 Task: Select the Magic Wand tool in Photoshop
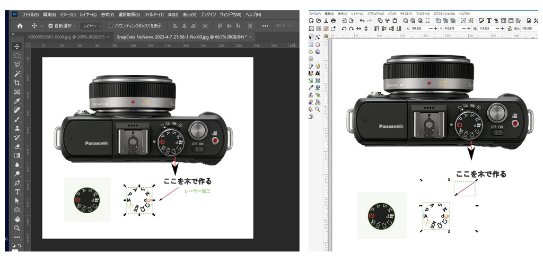16,74
